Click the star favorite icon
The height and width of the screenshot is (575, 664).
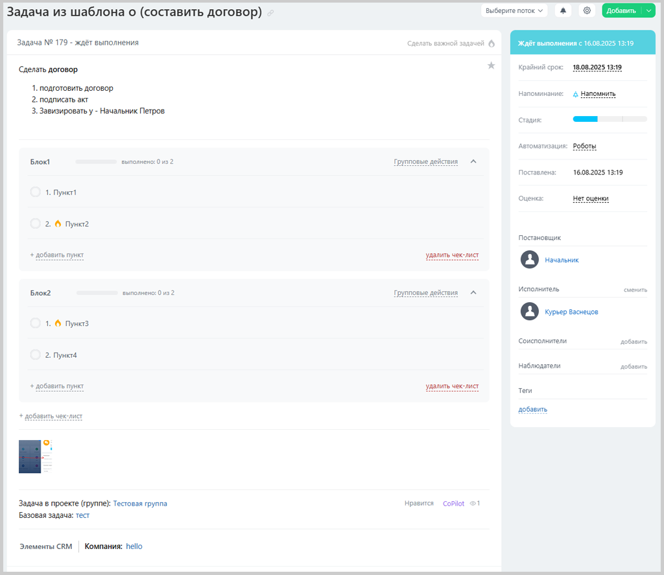pos(491,65)
